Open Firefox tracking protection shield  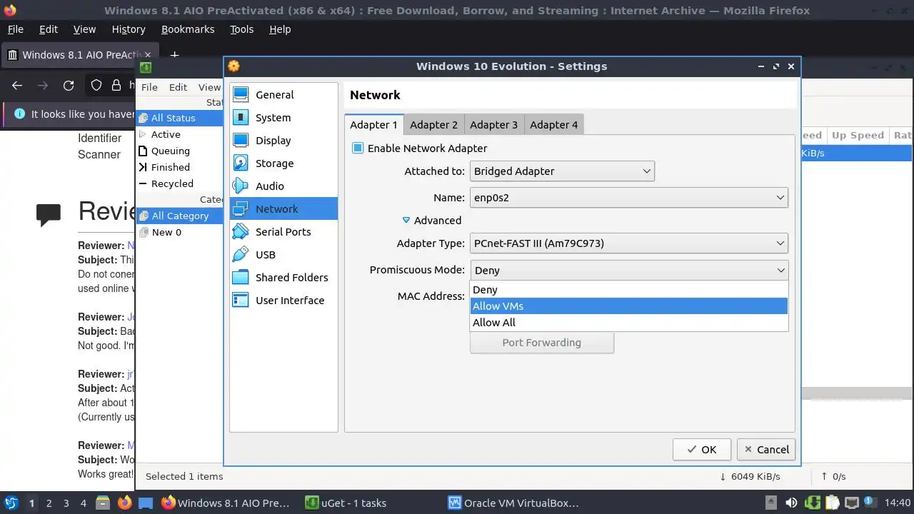pyautogui.click(x=96, y=86)
